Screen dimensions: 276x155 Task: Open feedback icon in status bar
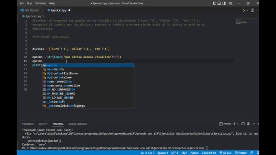tap(252, 153)
